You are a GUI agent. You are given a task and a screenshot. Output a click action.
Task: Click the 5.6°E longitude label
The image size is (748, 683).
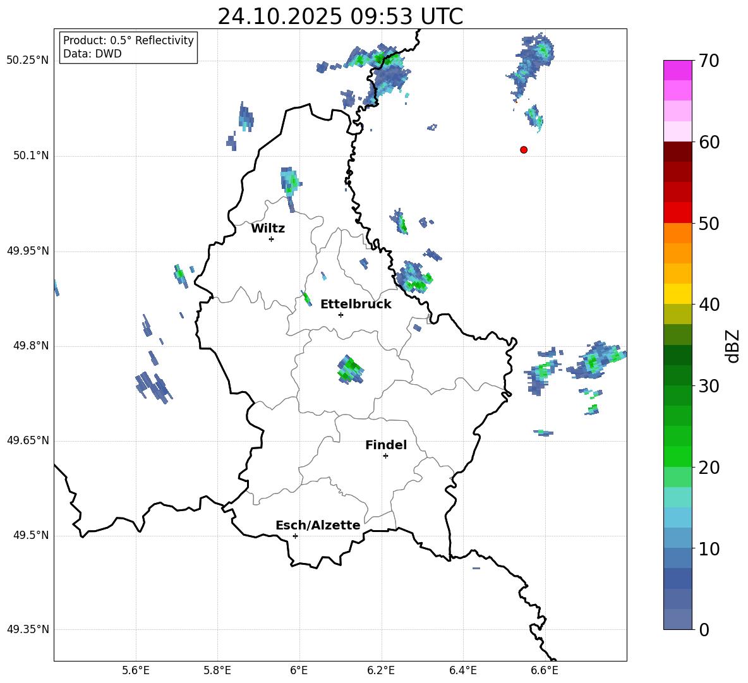pos(136,670)
